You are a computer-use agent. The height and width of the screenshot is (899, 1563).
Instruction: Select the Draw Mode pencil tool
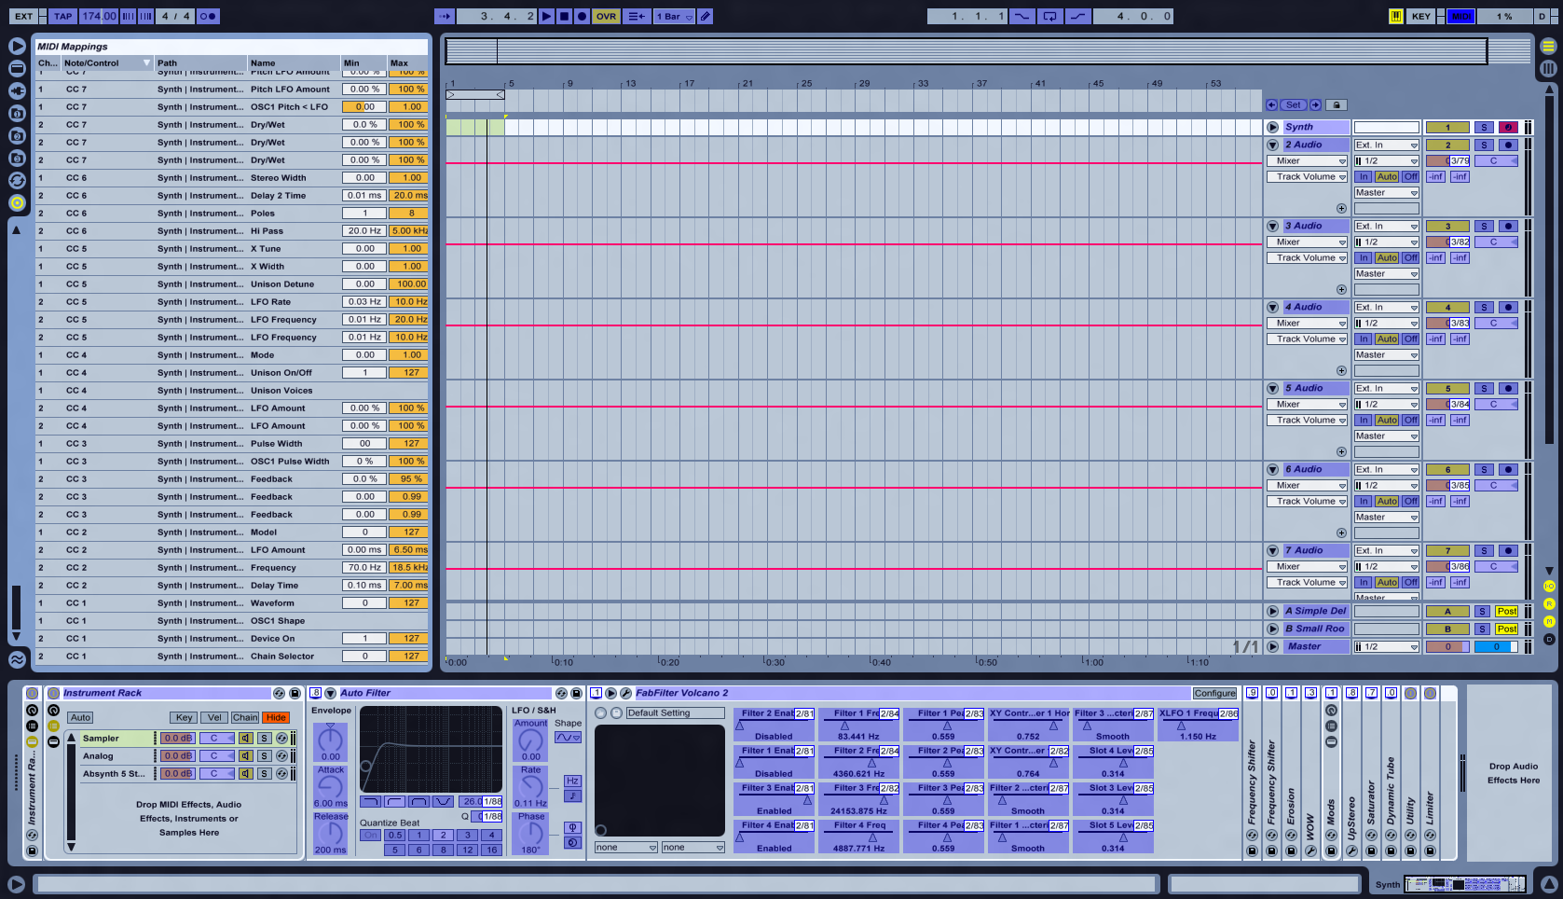(706, 16)
